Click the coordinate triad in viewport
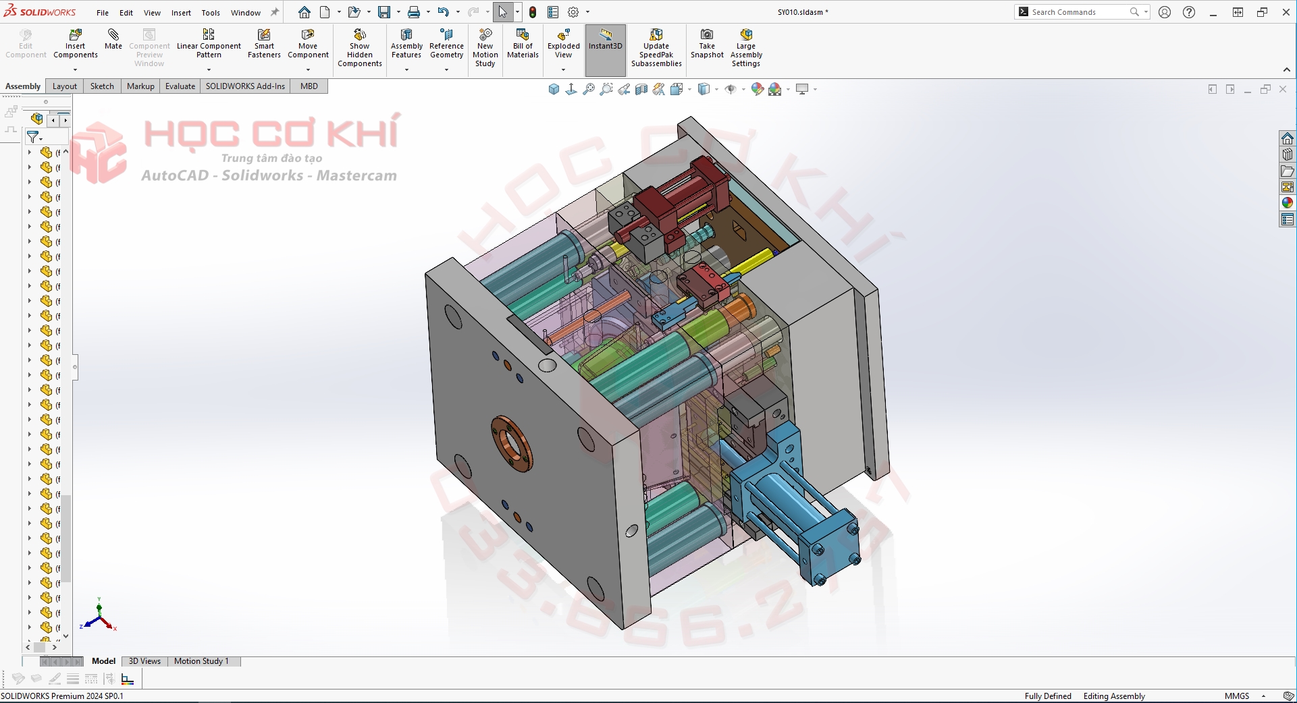1297x703 pixels. point(99,615)
